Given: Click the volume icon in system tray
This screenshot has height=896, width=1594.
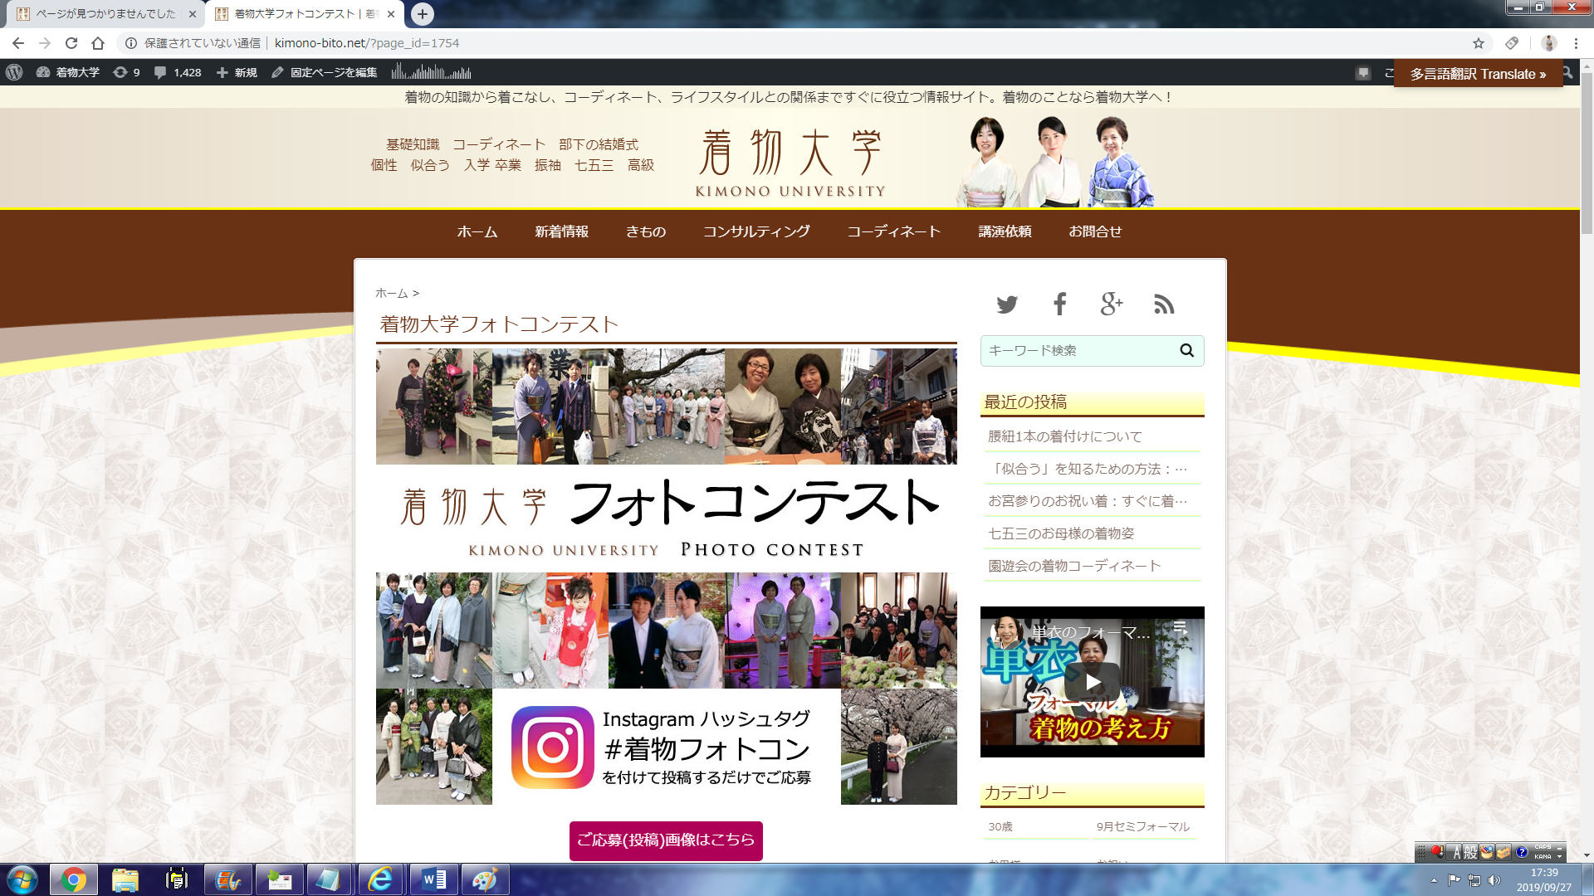Looking at the screenshot, I should pos(1494,880).
